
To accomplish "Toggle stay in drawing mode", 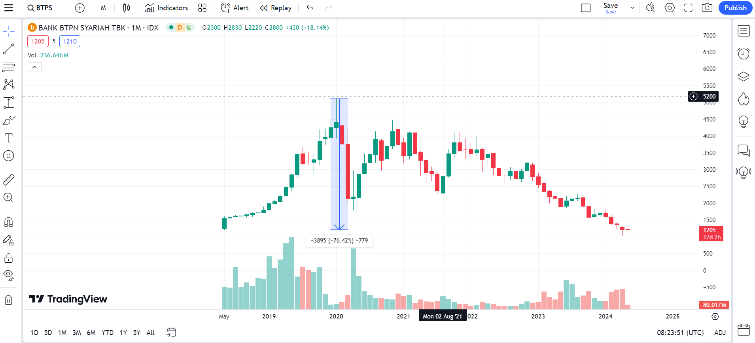I will 9,240.
